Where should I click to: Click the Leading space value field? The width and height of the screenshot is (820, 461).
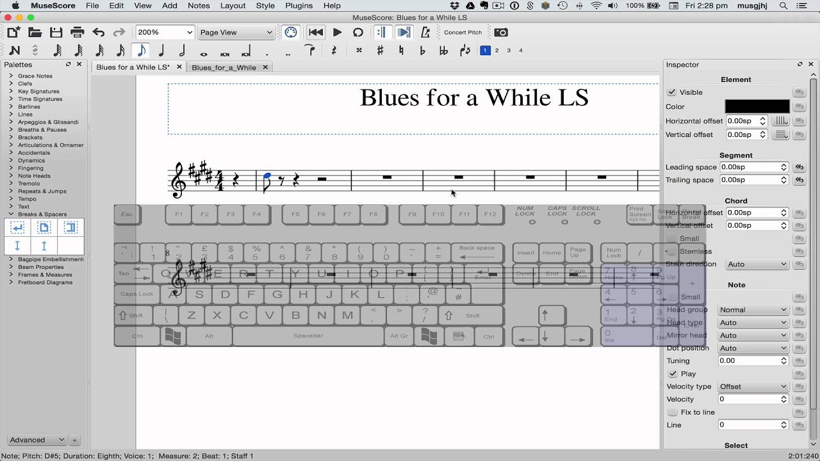[753, 167]
